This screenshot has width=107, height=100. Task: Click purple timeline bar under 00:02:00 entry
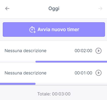tap(71, 62)
